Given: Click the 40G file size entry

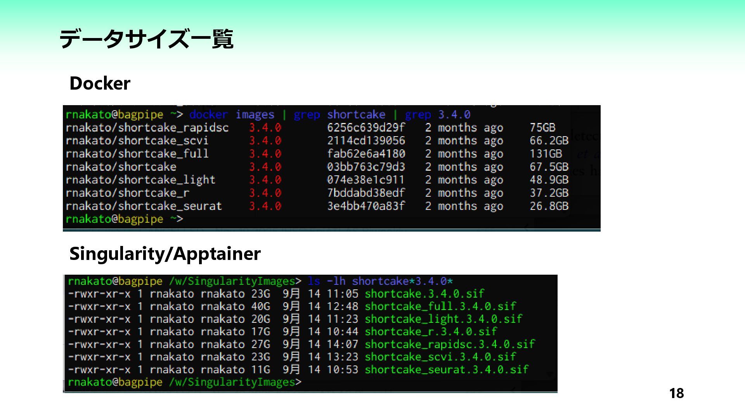Looking at the screenshot, I should [260, 306].
